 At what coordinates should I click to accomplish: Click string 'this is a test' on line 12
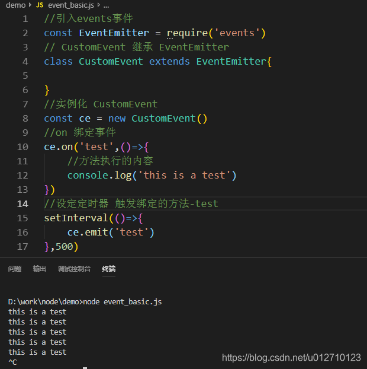pyautogui.click(x=184, y=176)
